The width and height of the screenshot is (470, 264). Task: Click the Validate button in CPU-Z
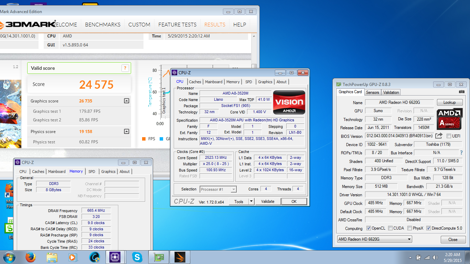click(268, 201)
